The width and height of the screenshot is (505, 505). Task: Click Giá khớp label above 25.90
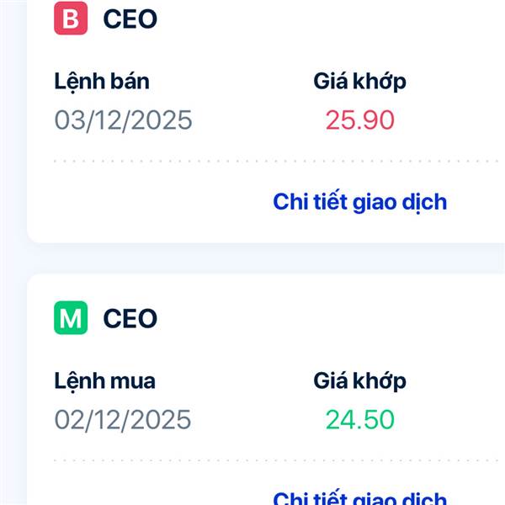pyautogui.click(x=359, y=82)
